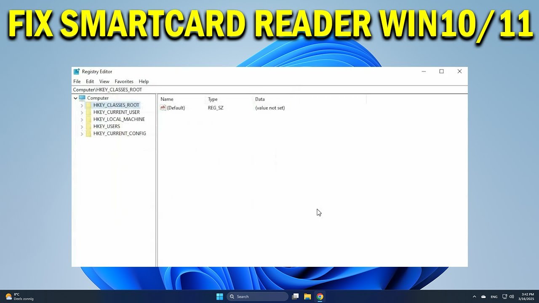
Task: Select the HKEY_CURRENT_CONFIG key
Action: point(120,133)
